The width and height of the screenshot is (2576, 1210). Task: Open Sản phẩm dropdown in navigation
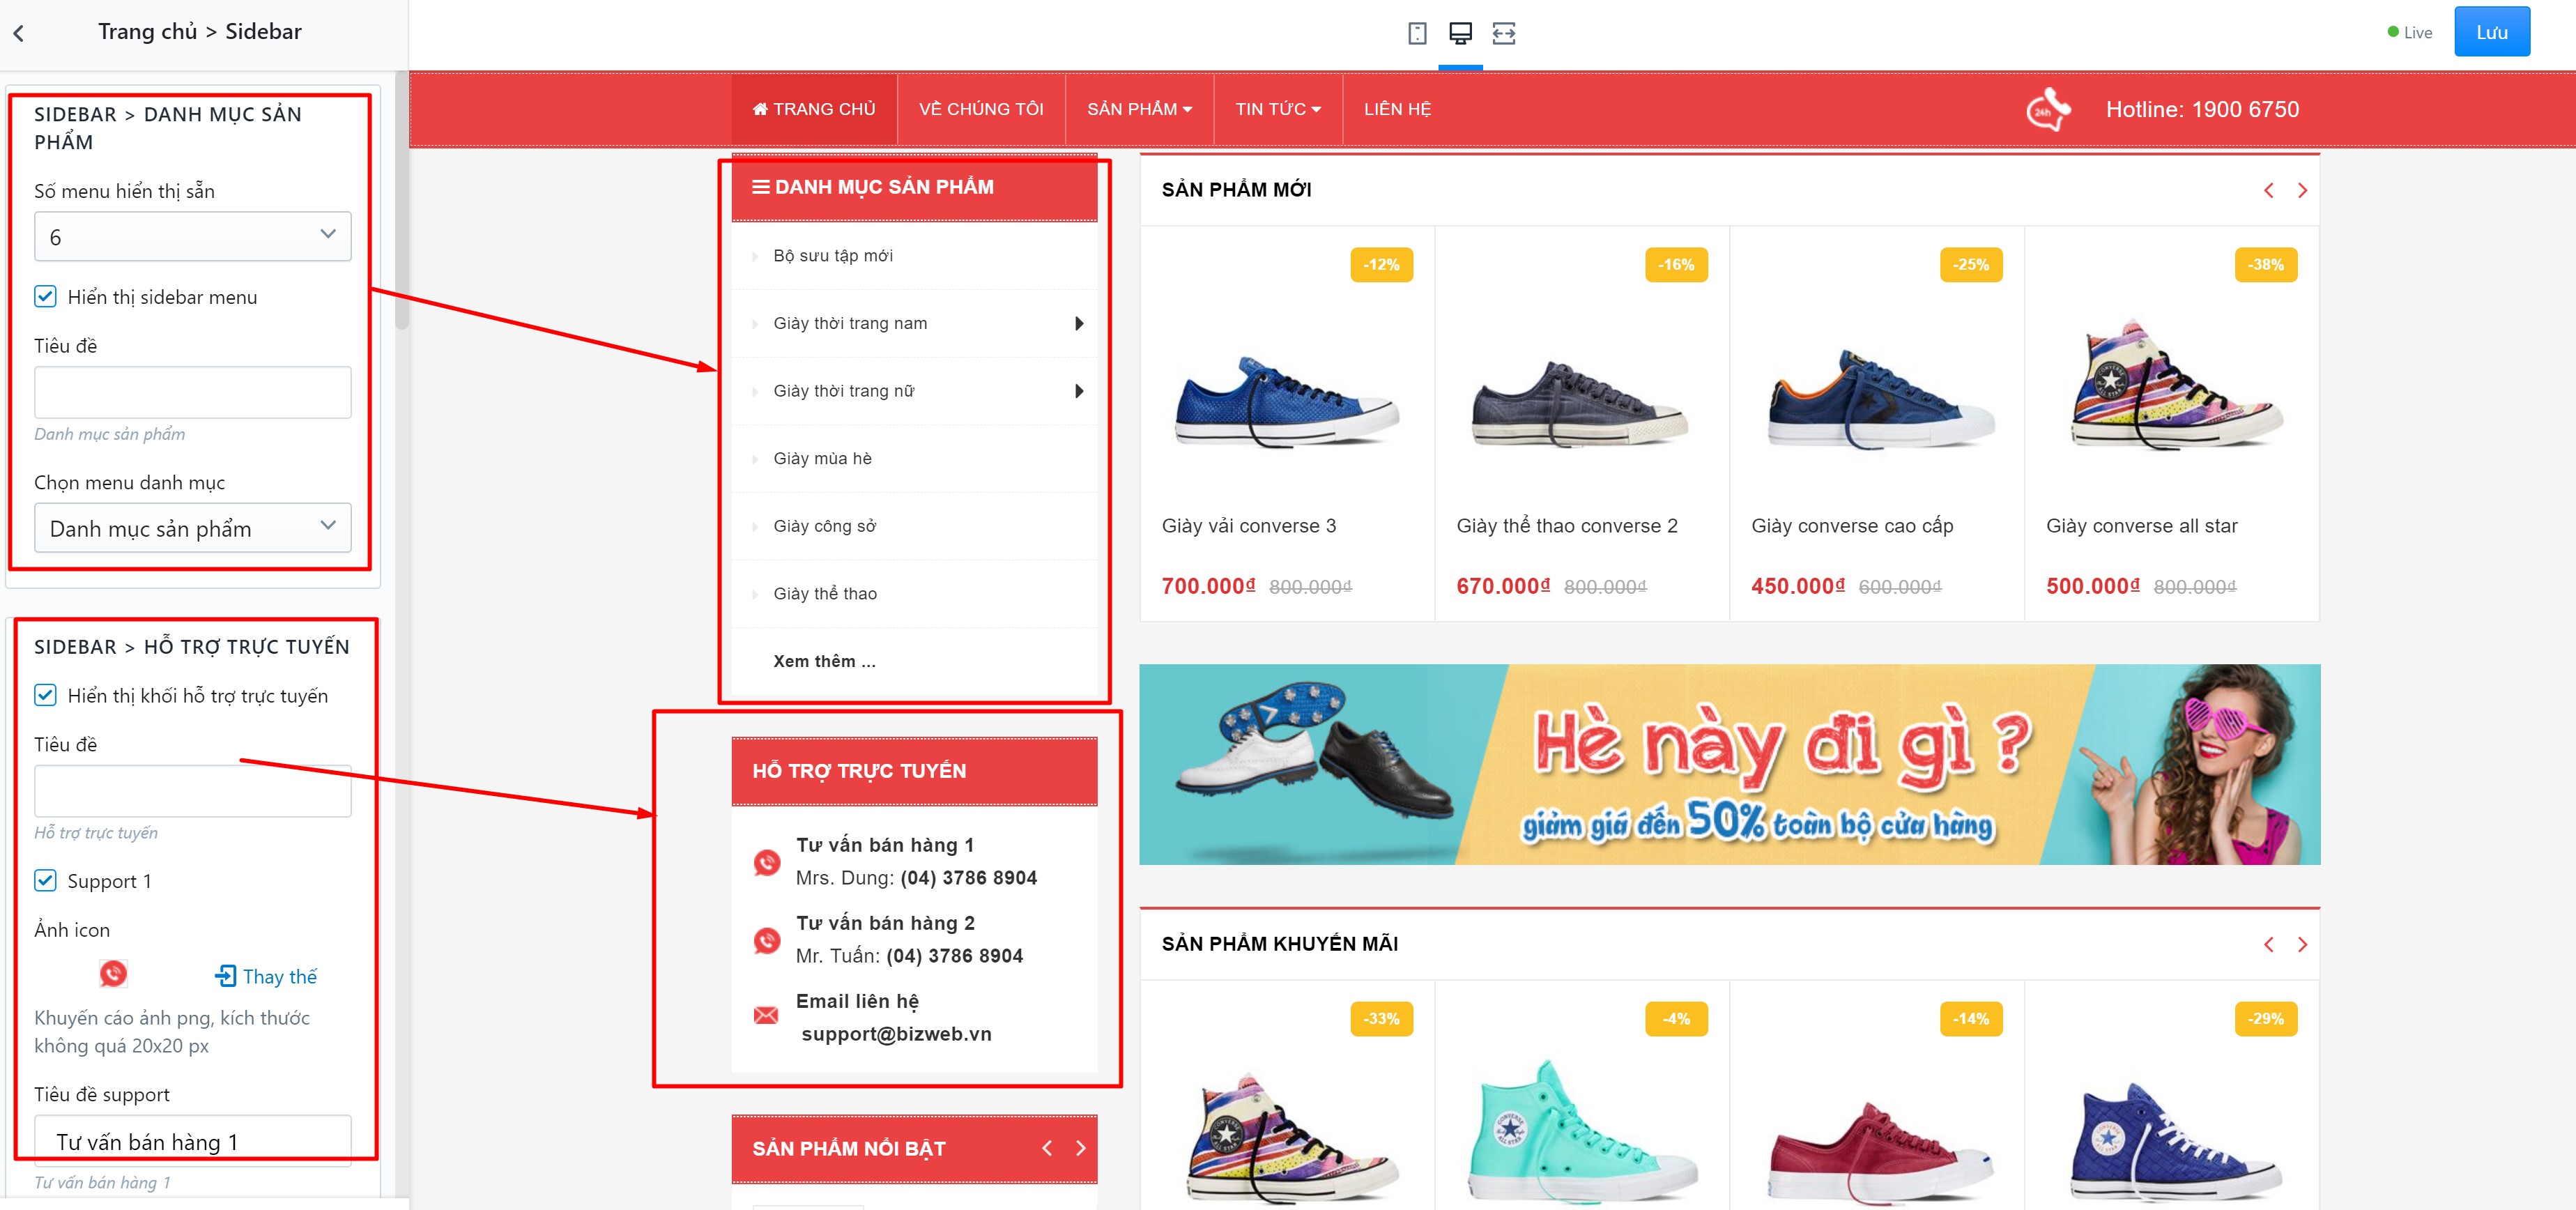click(x=1139, y=109)
